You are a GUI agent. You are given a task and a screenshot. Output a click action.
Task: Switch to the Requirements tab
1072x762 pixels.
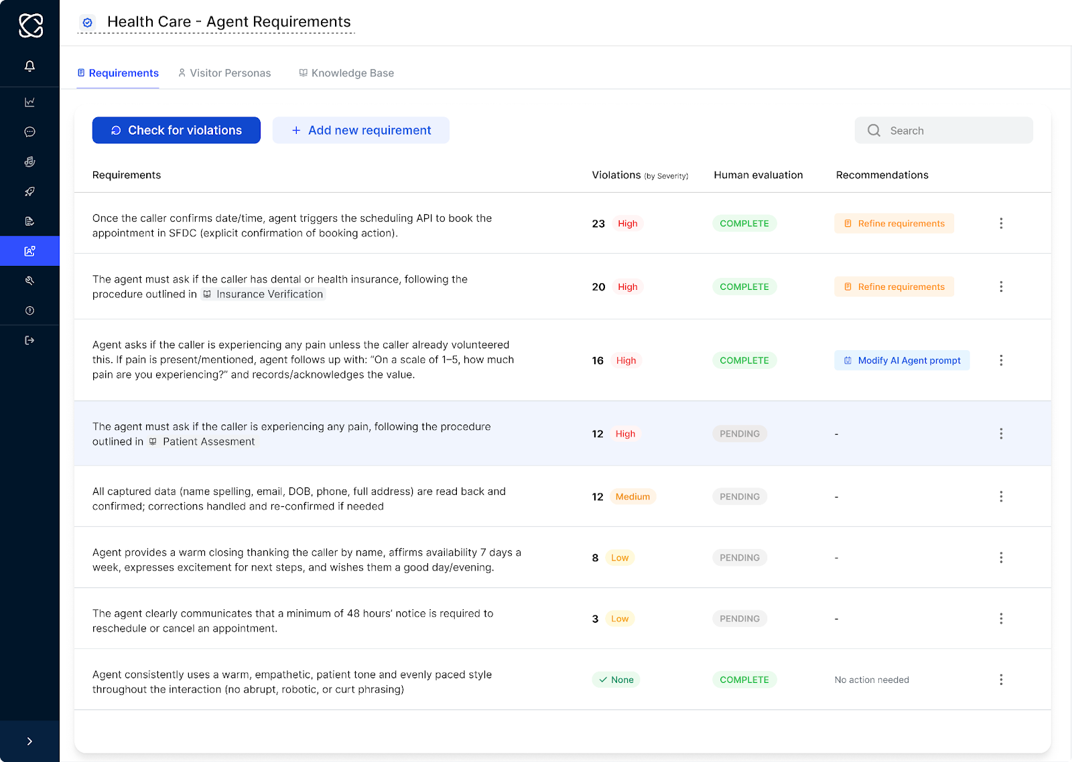point(118,73)
